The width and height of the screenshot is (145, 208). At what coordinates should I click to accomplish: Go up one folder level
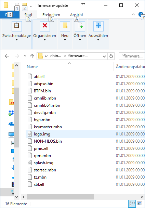click(x=32, y=56)
